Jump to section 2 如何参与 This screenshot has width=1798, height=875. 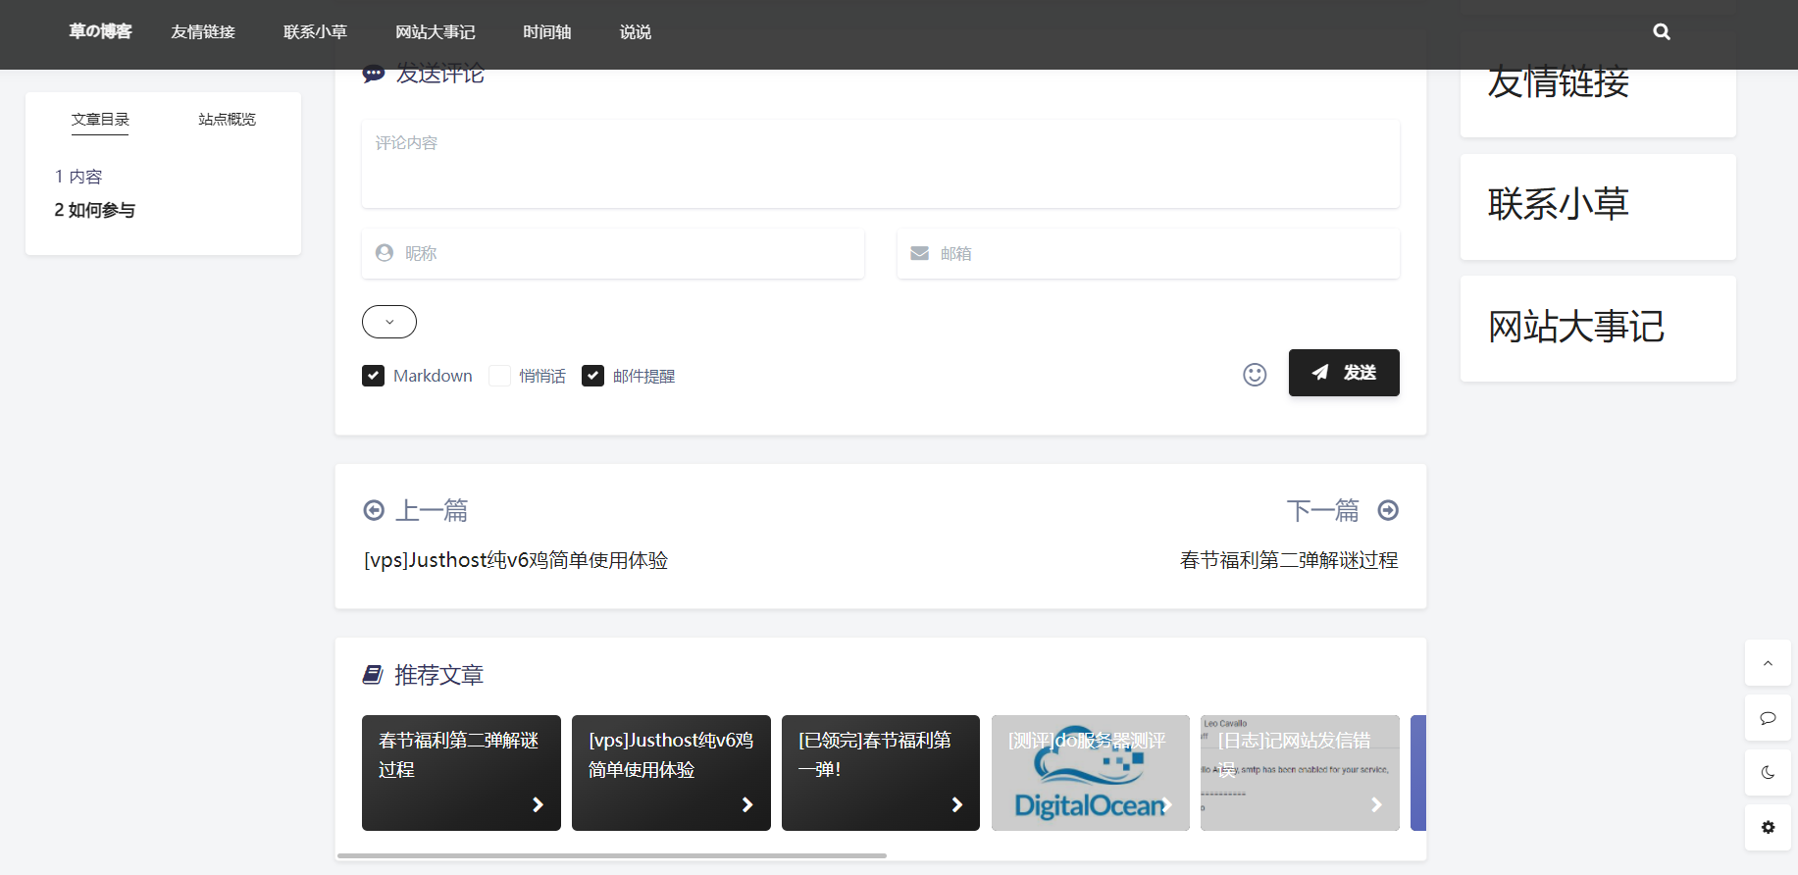click(95, 210)
